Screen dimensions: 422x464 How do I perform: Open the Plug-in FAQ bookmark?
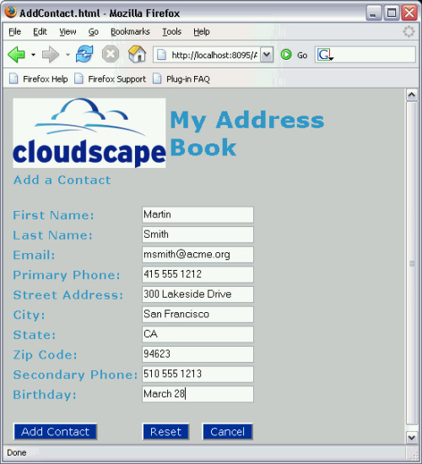coord(181,79)
